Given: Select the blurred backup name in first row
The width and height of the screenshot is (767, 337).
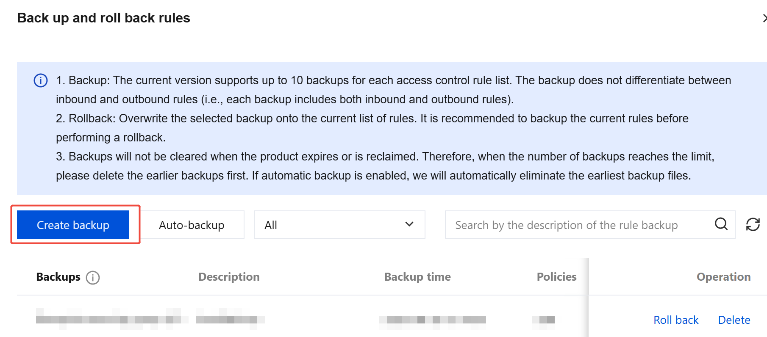Looking at the screenshot, I should point(112,319).
